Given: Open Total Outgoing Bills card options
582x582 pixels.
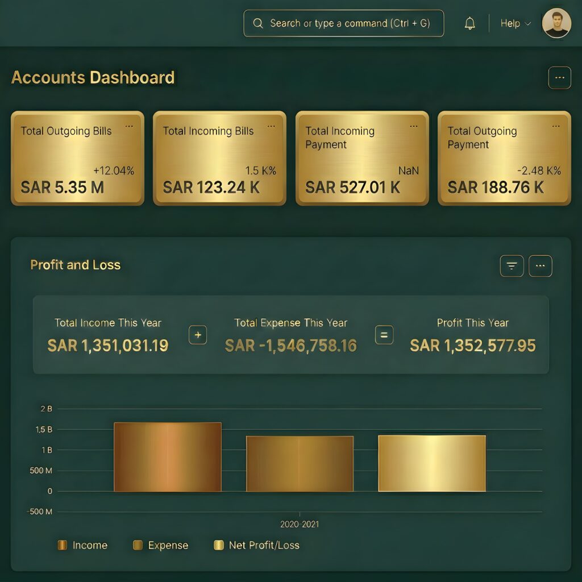Looking at the screenshot, I should tap(129, 126).
